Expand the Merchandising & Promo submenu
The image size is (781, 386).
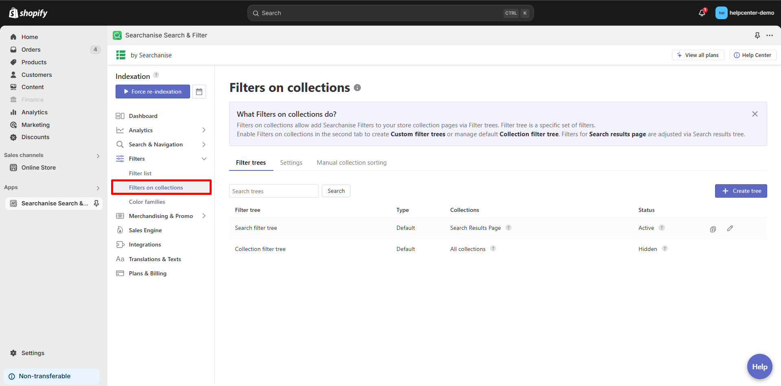[x=204, y=216]
